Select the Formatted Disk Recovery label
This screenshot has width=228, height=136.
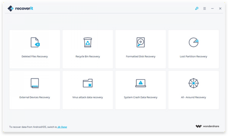point(141,57)
